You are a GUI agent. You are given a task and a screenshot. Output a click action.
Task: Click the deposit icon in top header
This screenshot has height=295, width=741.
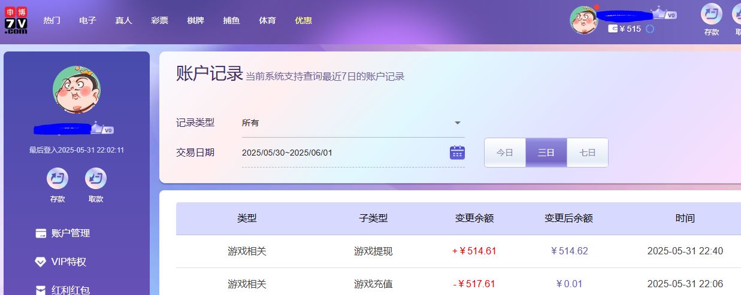711,14
